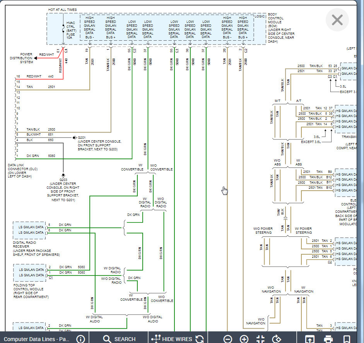Screen dimensions: 364x343
Task: Click the G201 ground label
Action: click(82, 138)
